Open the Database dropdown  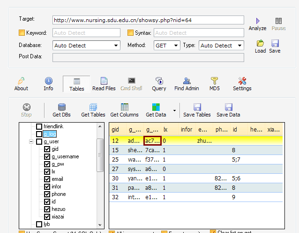pos(86,45)
